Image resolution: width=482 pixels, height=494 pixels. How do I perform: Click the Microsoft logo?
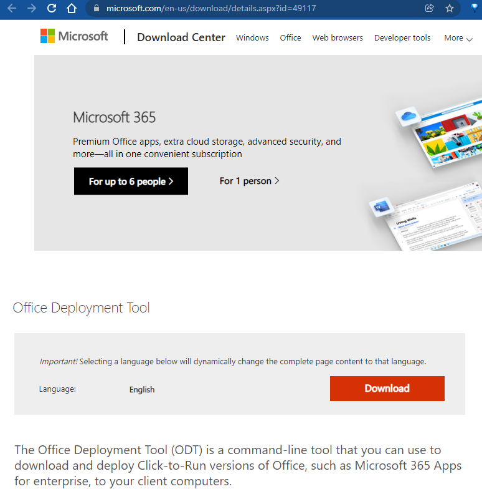point(74,36)
